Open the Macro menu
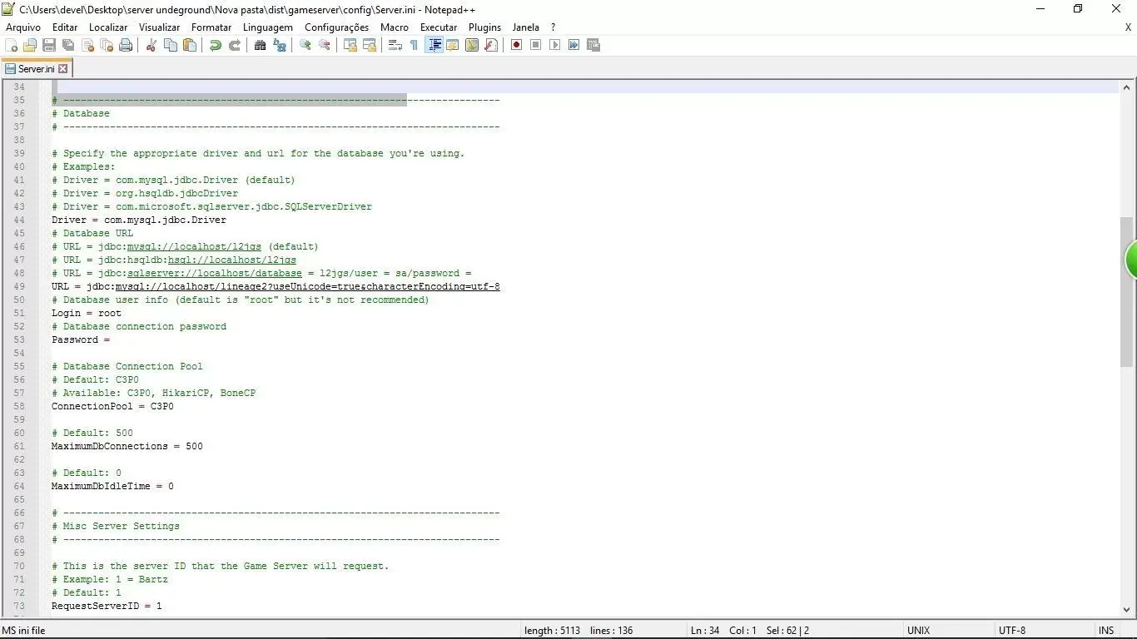Viewport: 1137px width, 639px height. click(395, 27)
